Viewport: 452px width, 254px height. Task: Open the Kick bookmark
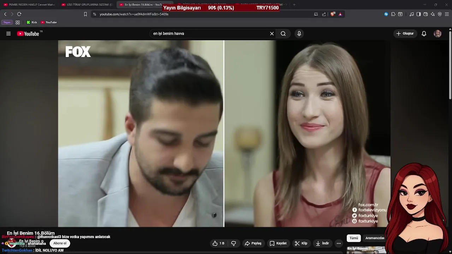click(x=32, y=22)
